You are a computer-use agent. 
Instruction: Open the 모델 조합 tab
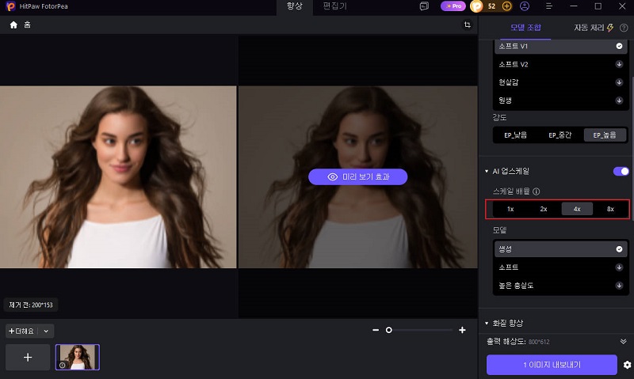click(x=525, y=28)
